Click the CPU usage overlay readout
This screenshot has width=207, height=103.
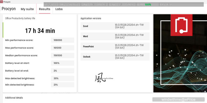[95, 5]
